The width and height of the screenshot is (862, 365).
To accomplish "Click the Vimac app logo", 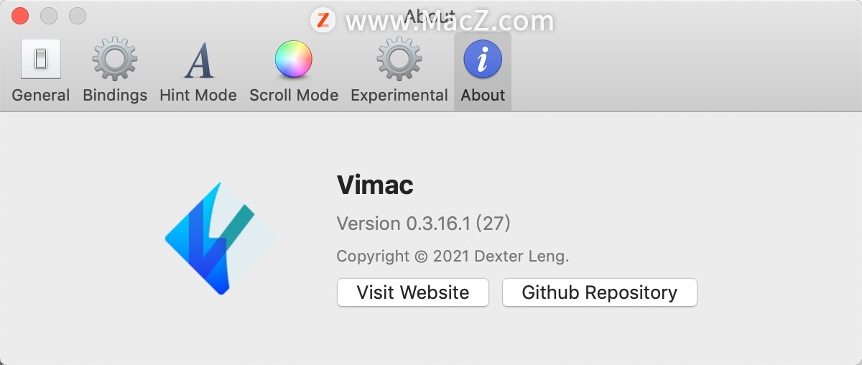I will (221, 239).
